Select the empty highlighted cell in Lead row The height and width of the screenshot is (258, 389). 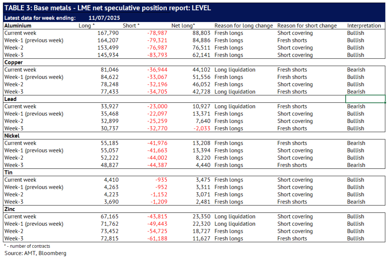click(365, 99)
